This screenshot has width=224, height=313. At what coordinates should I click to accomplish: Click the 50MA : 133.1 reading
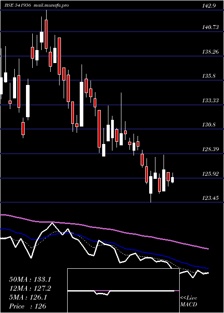[x=30, y=279]
